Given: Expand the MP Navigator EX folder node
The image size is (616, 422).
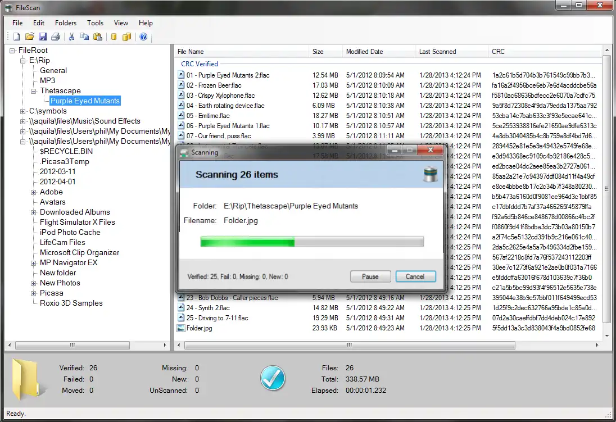Looking at the screenshot, I should click(33, 263).
